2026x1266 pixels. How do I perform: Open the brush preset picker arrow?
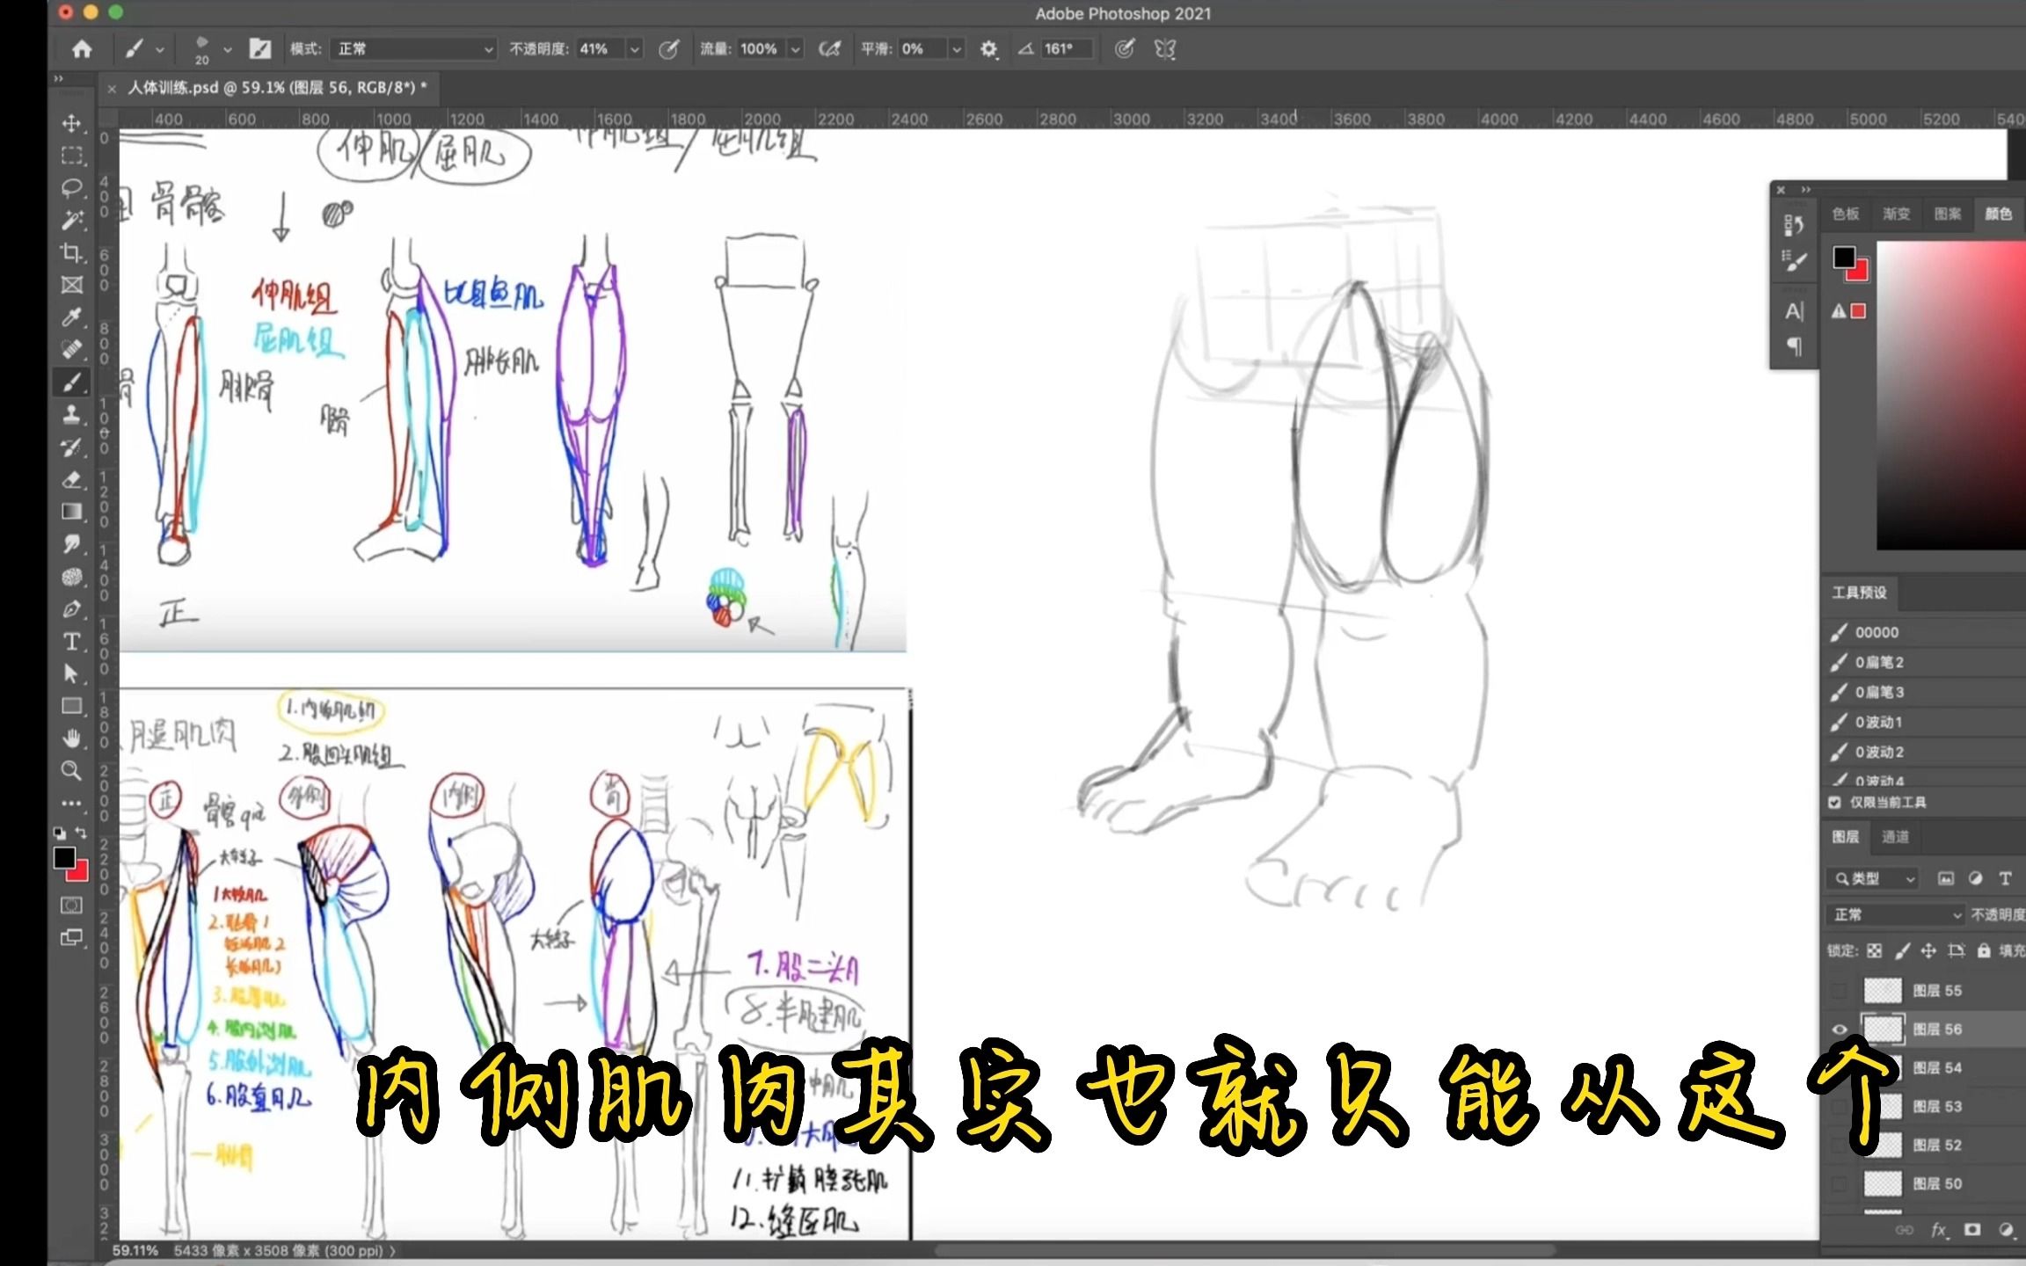(228, 50)
